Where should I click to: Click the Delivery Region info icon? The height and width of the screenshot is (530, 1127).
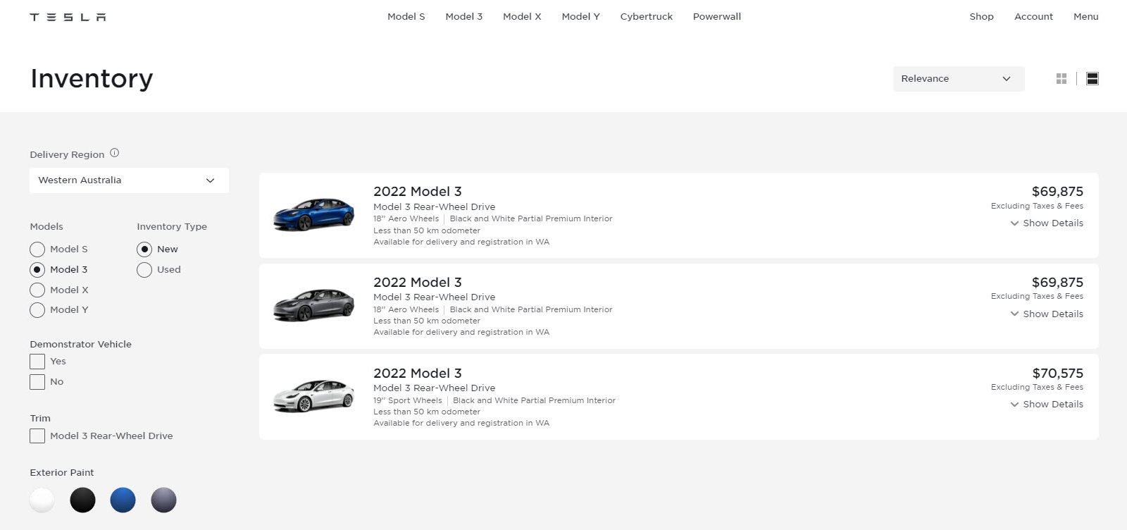pyautogui.click(x=114, y=153)
